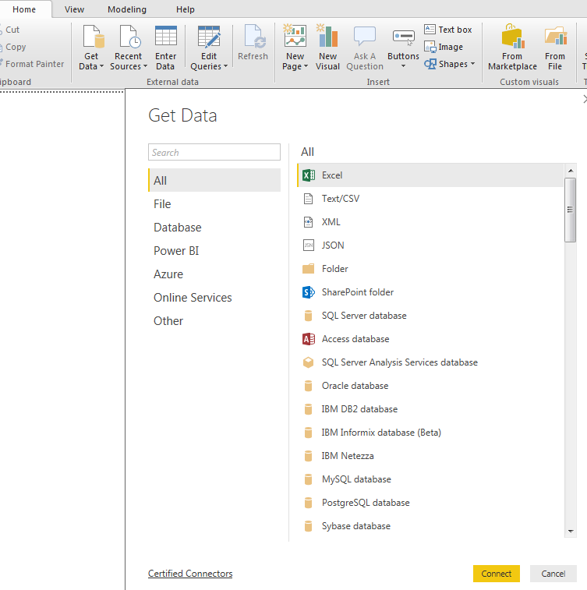Pick SQL Server Analysis Services database

pos(430,362)
